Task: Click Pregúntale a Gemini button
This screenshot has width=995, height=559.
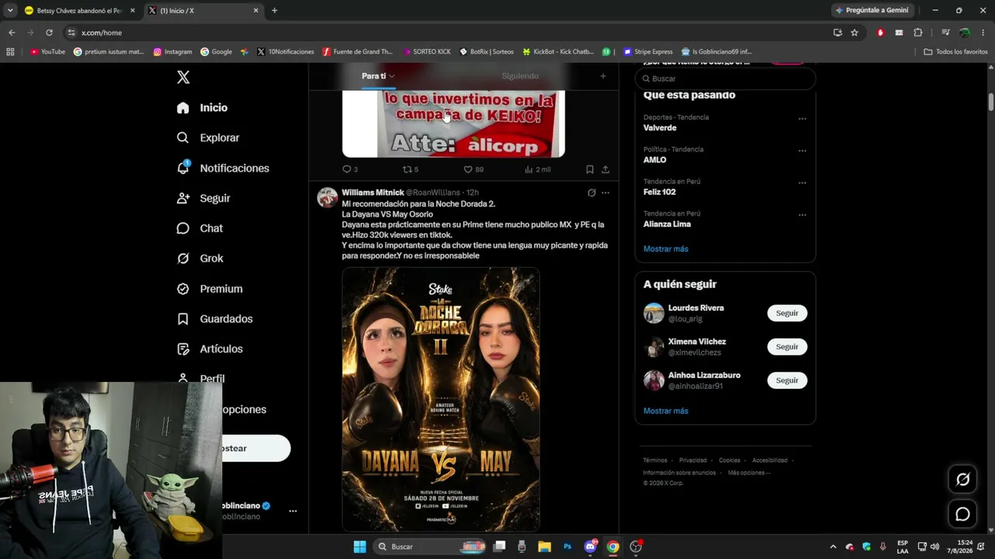Action: coord(872,10)
